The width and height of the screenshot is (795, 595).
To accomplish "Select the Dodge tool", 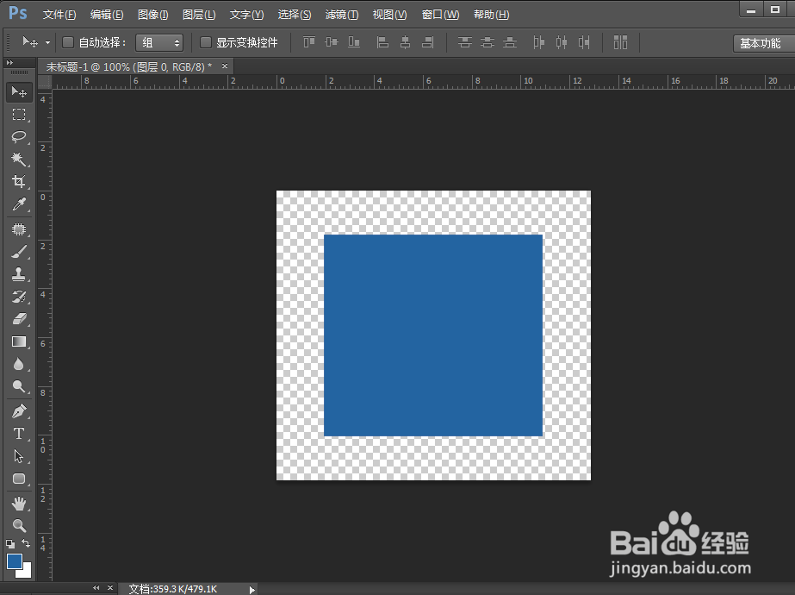I will (19, 386).
